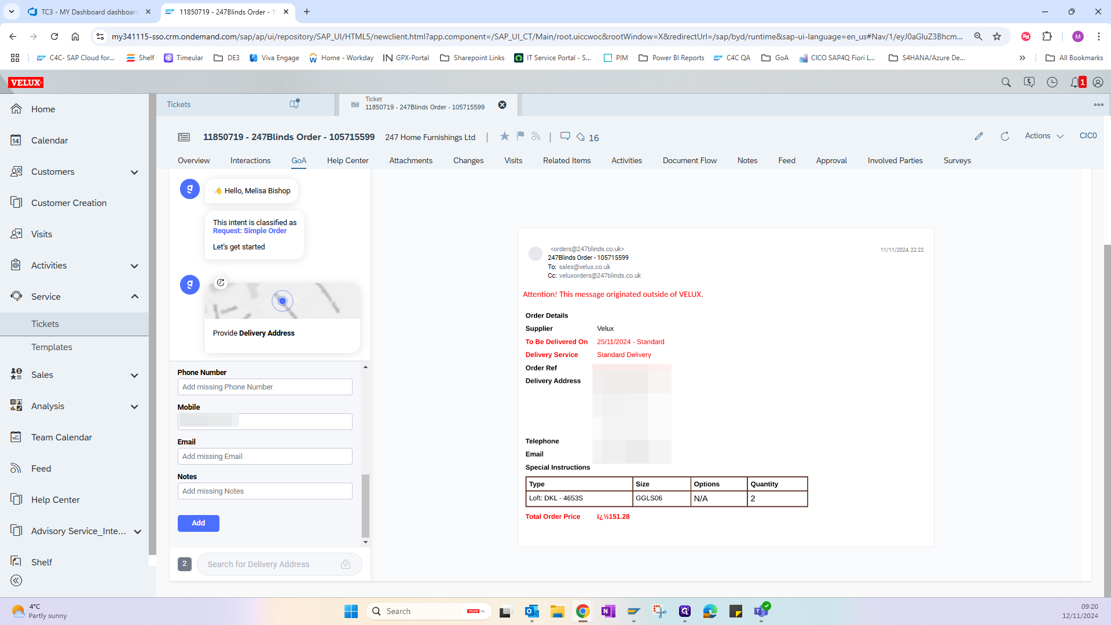
Task: Open the user profile icon
Action: [x=1098, y=82]
